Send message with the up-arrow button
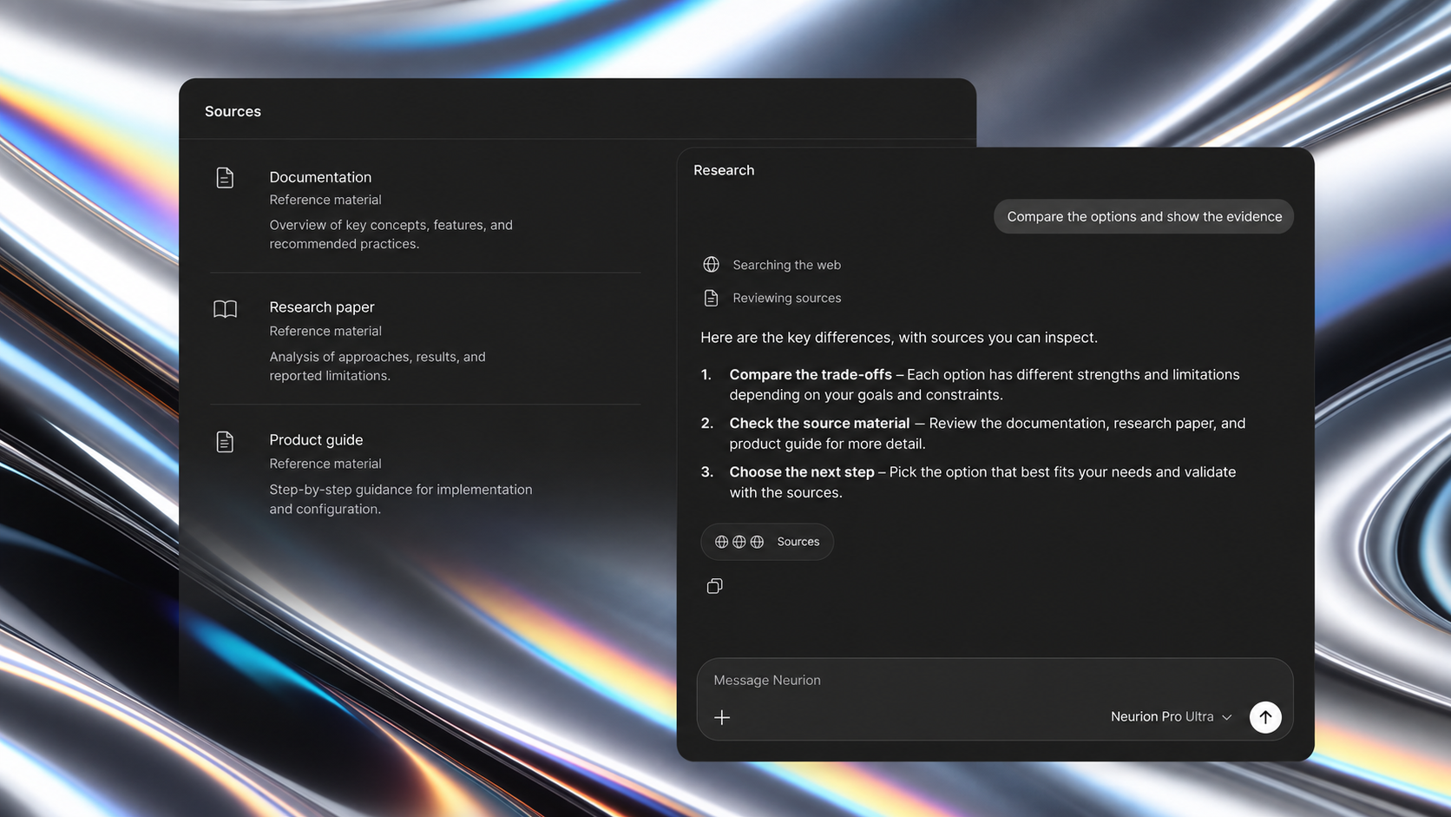1451x817 pixels. pyautogui.click(x=1265, y=717)
